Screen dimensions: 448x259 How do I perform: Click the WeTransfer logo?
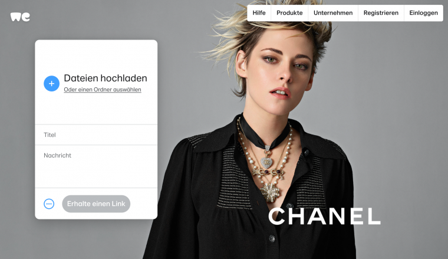click(x=20, y=17)
